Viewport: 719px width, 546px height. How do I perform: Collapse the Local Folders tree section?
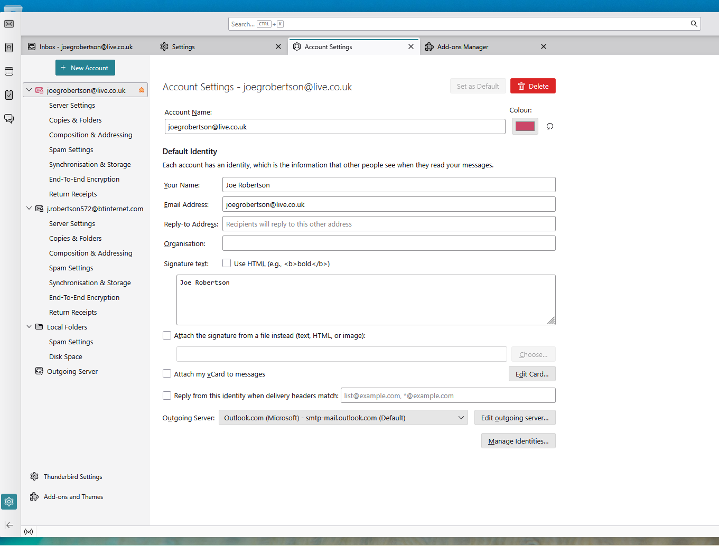coord(29,327)
